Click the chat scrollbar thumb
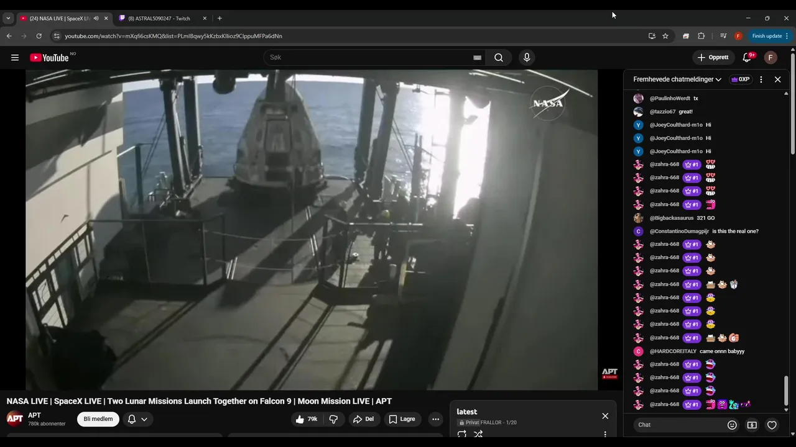 pos(786,391)
